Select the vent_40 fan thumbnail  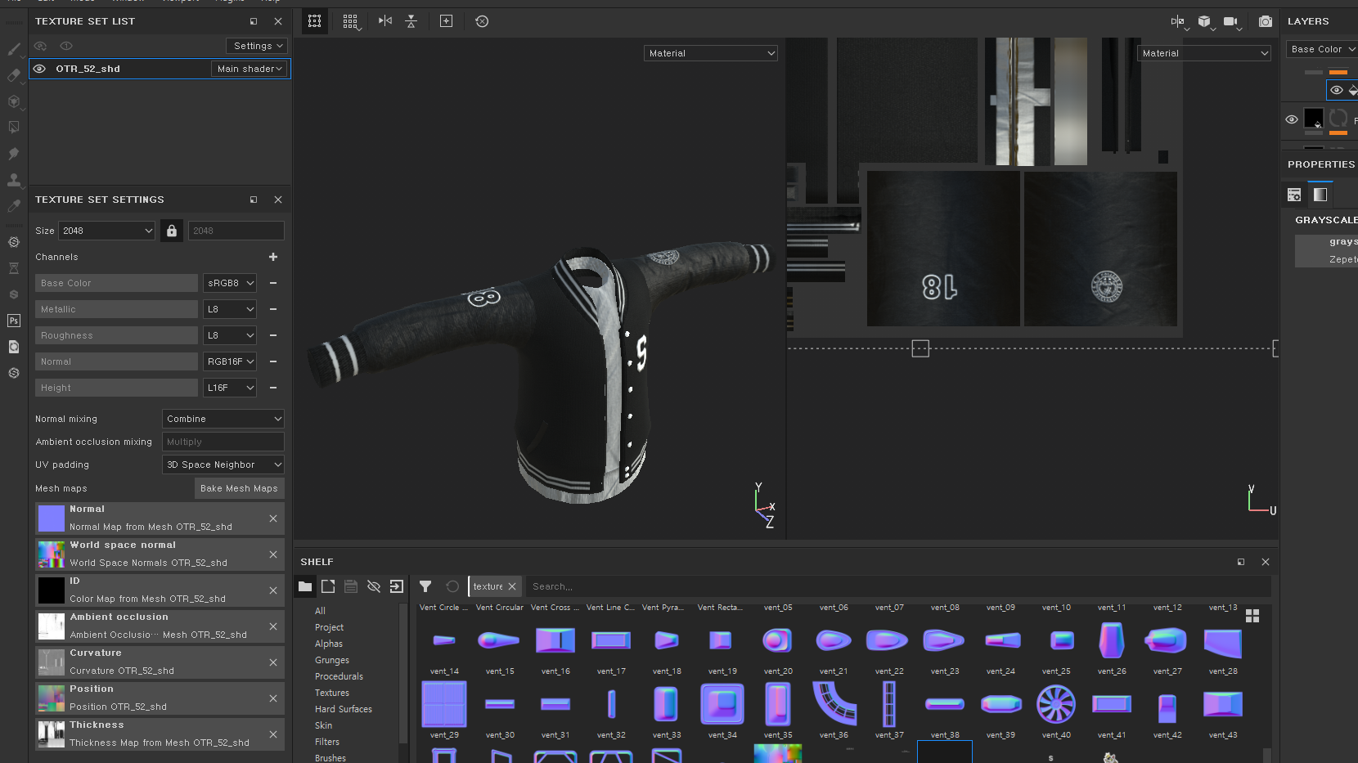click(x=1056, y=703)
